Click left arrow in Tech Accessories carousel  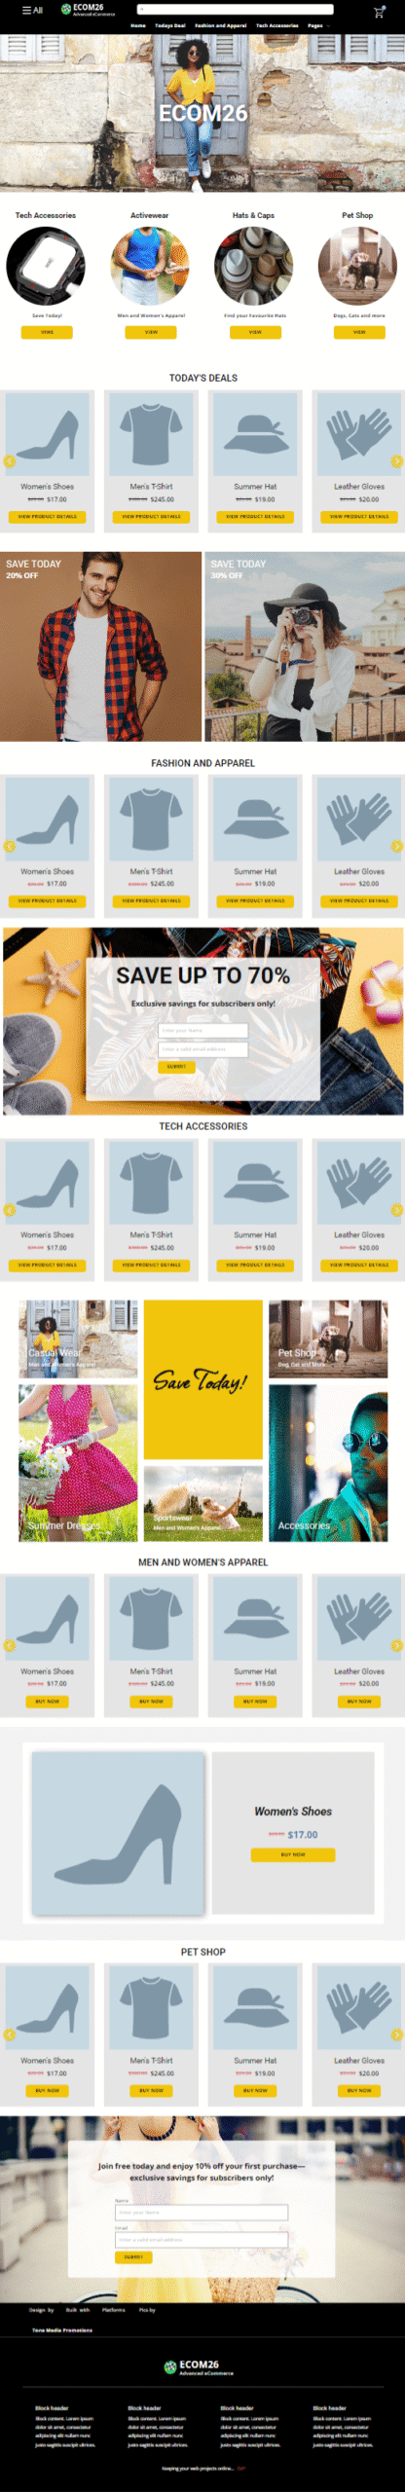pos(10,1210)
